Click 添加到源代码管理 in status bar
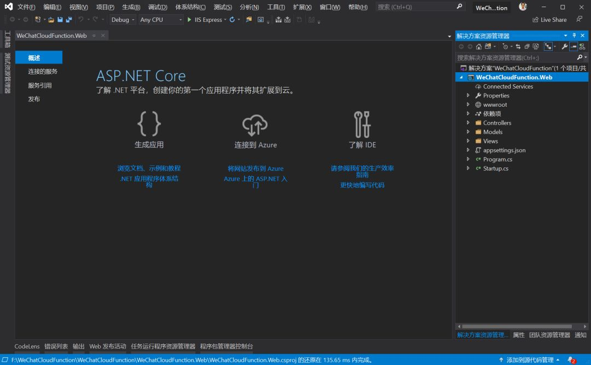This screenshot has width=591, height=365. tap(529, 360)
